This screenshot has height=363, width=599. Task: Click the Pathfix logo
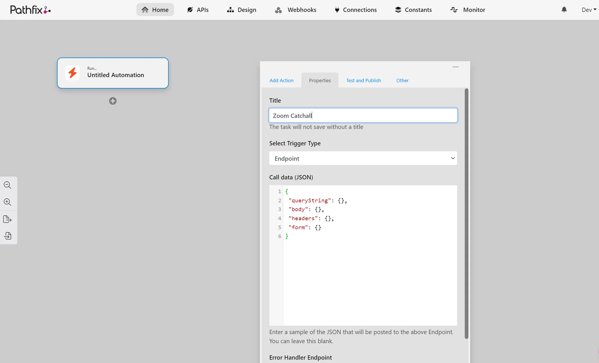click(x=30, y=10)
